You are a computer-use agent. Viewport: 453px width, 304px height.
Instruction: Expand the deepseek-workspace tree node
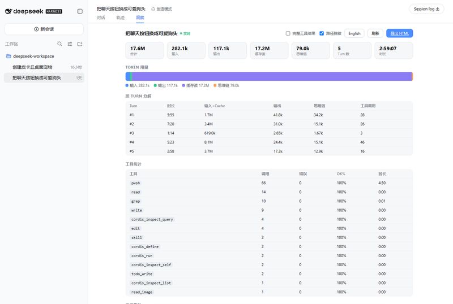[x=33, y=56]
